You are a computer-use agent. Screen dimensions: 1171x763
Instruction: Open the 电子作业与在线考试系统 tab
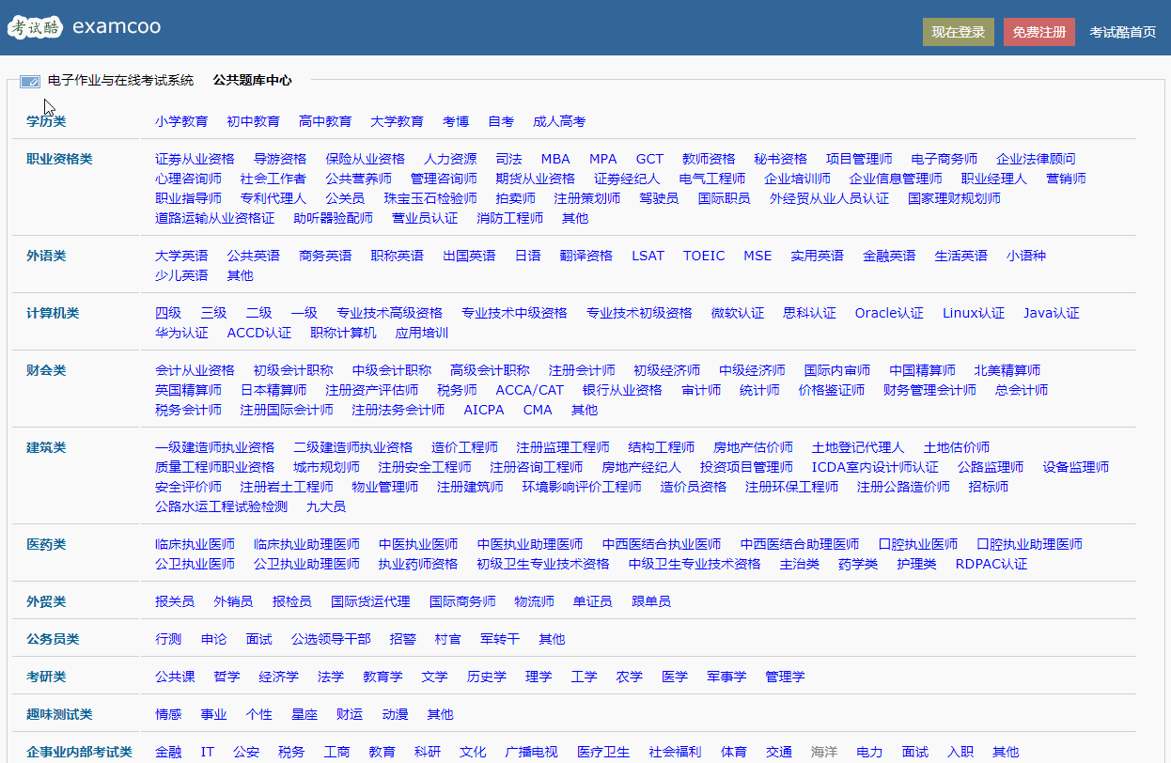(120, 81)
